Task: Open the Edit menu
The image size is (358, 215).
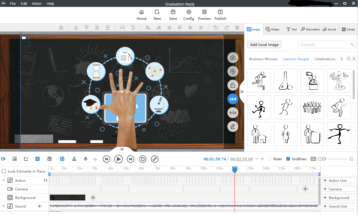Action: (24, 4)
